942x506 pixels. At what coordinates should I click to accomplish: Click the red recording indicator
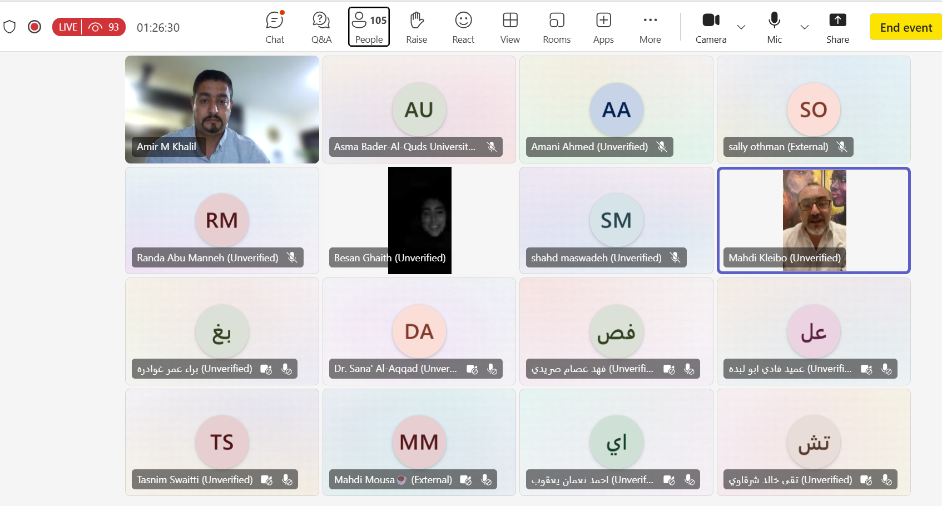pos(34,27)
